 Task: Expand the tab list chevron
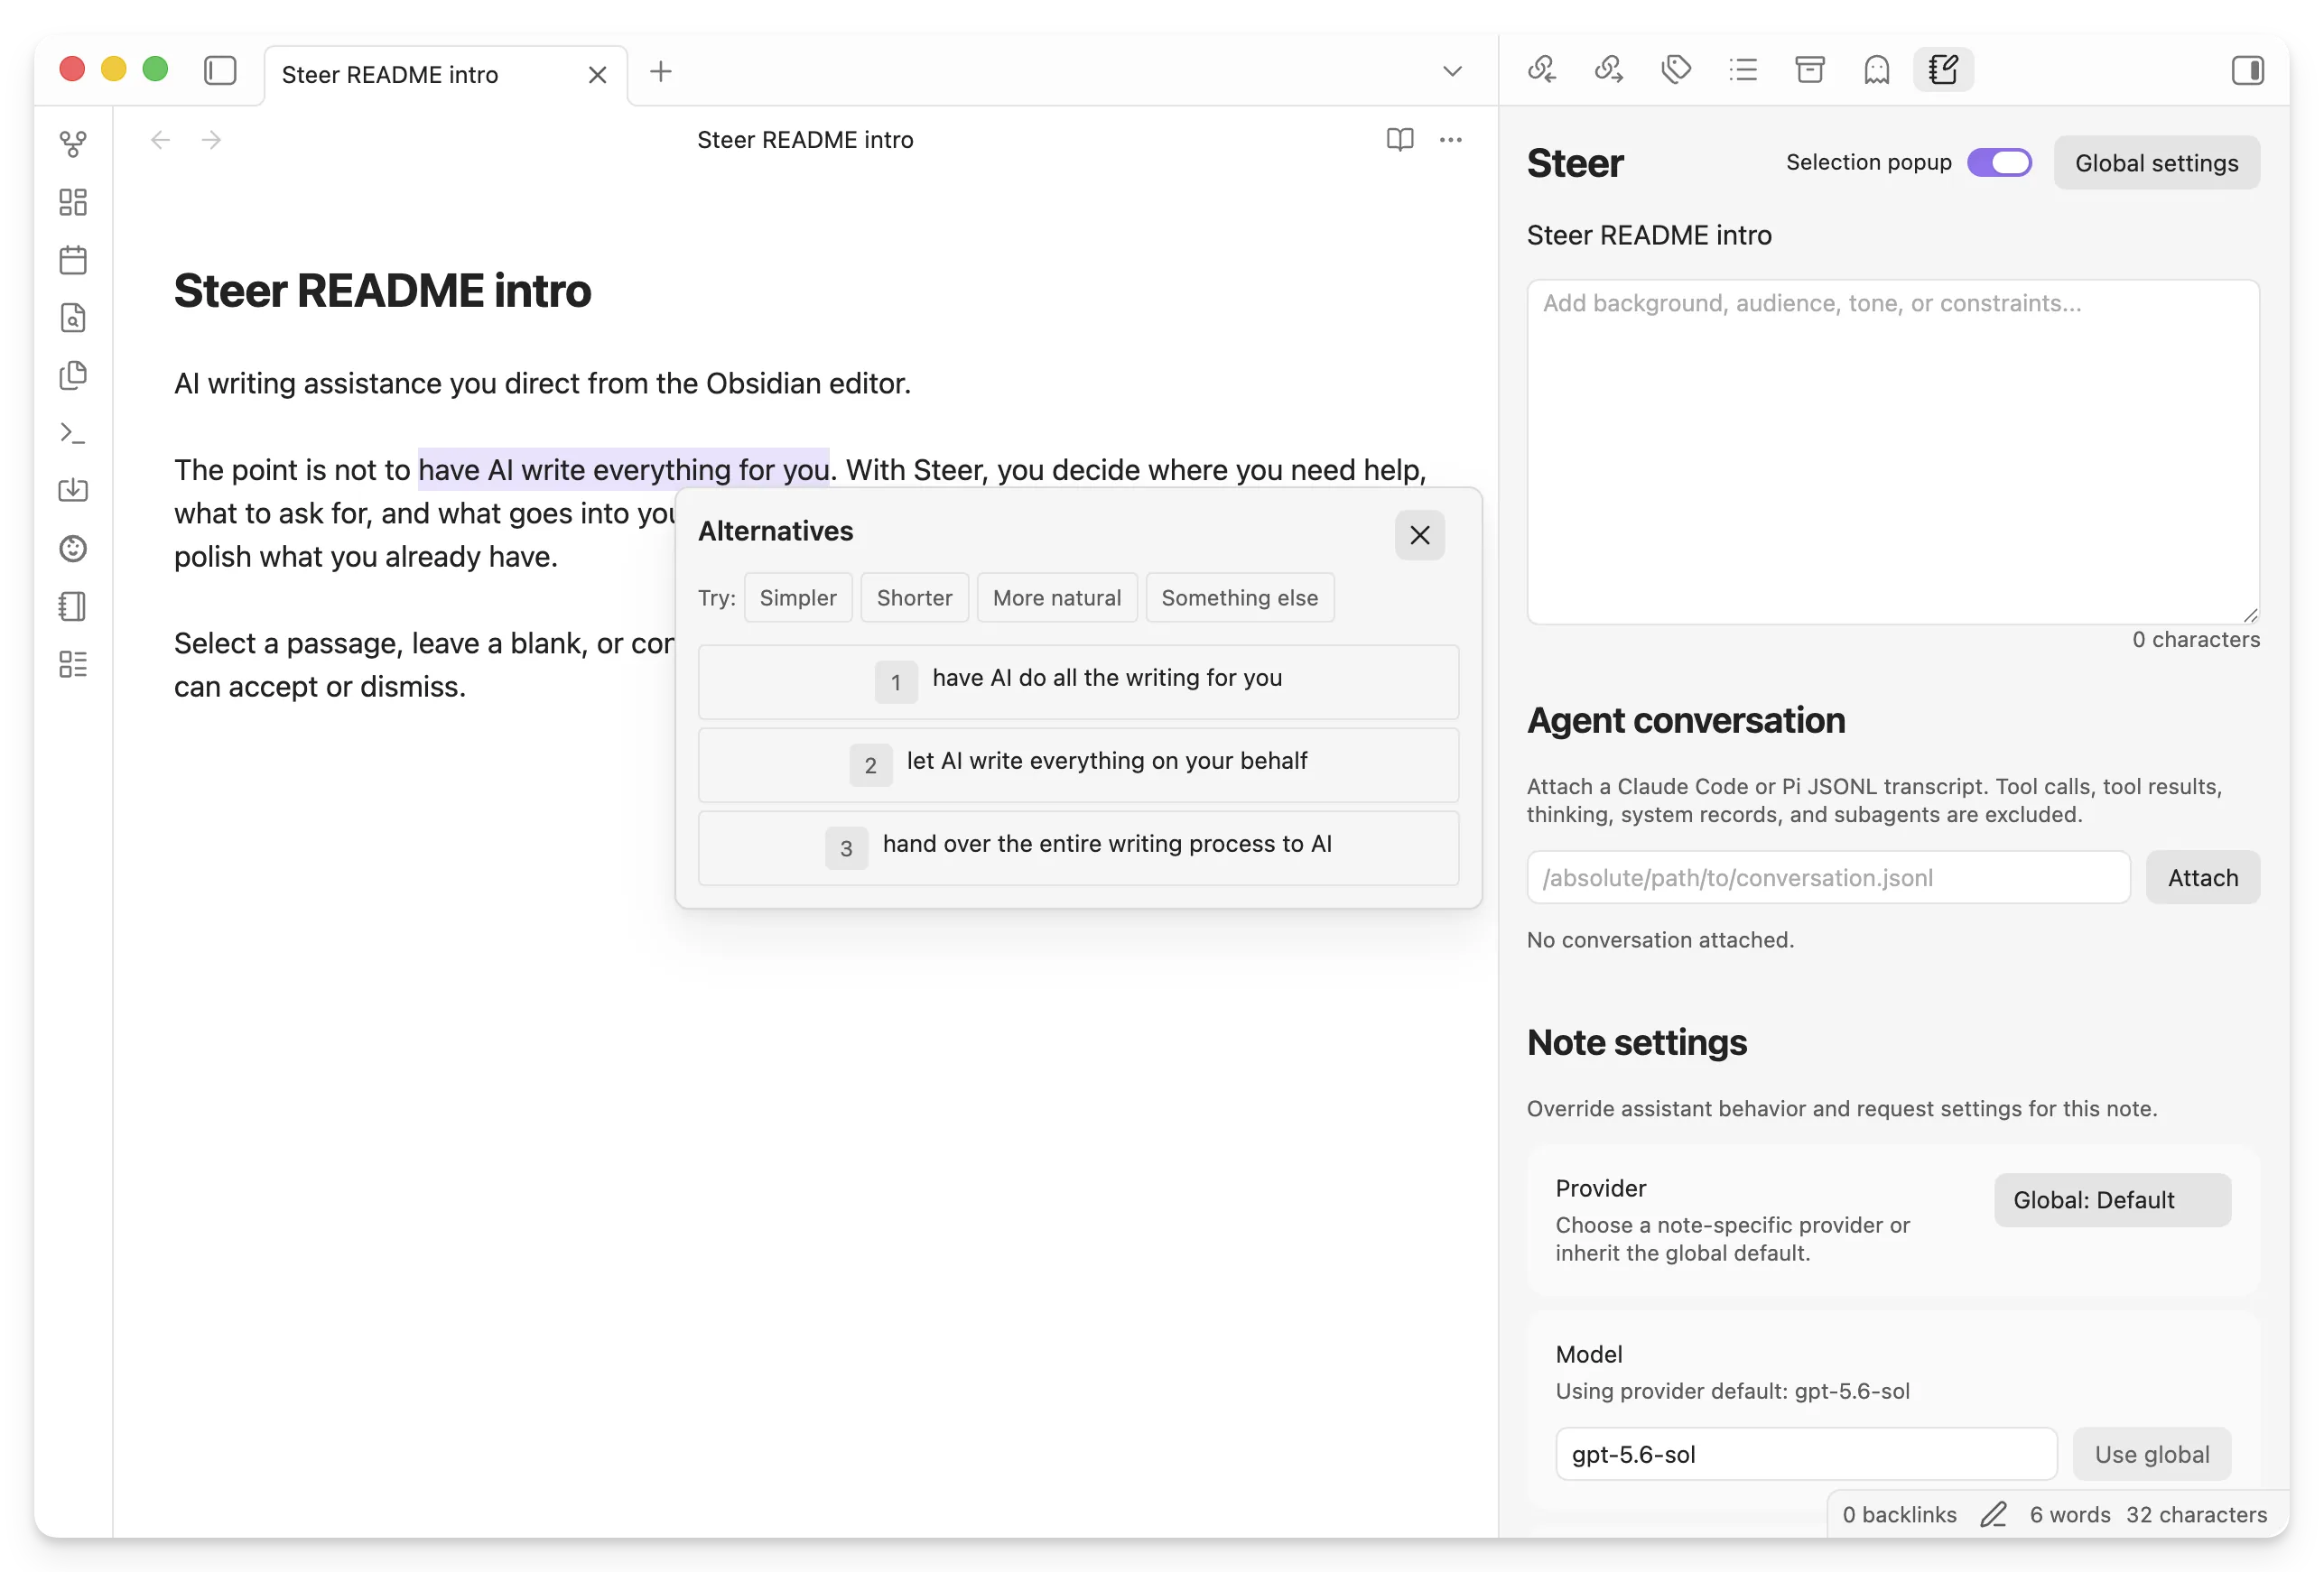(x=1452, y=72)
